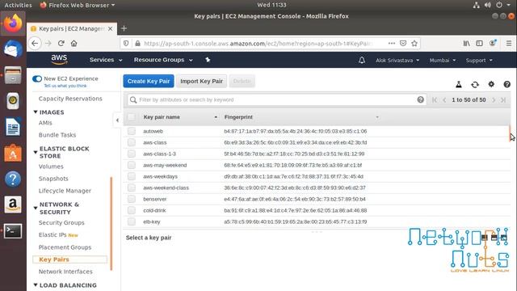Screen dimensions: 517x291
Task: Open Firefox from the Ubuntu dock
Action: pyautogui.click(x=13, y=23)
